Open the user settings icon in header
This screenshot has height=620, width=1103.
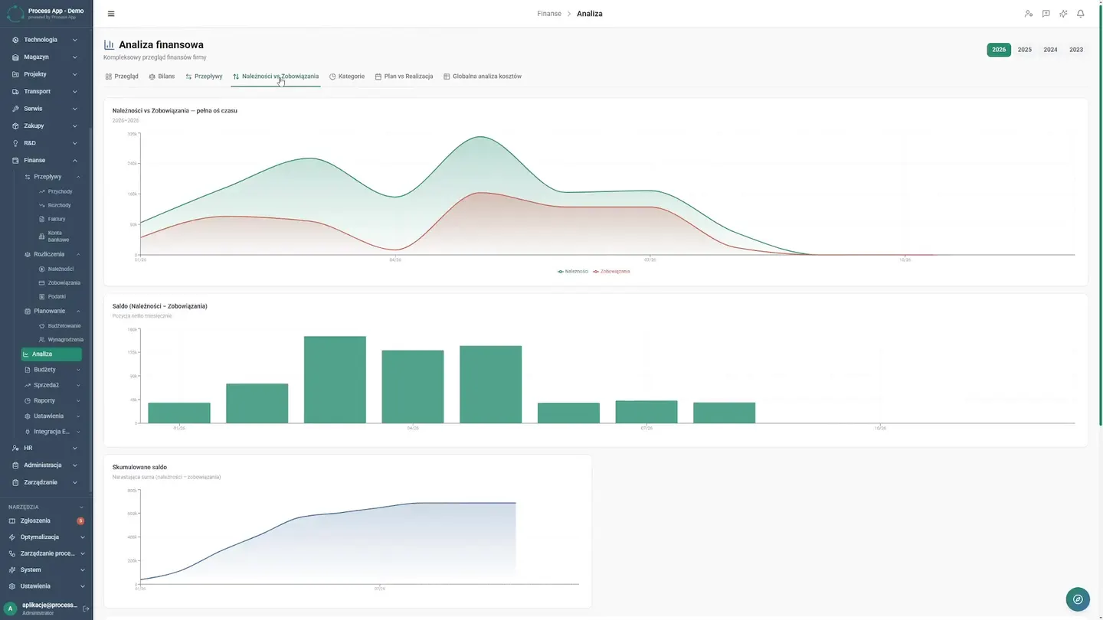[1029, 14]
